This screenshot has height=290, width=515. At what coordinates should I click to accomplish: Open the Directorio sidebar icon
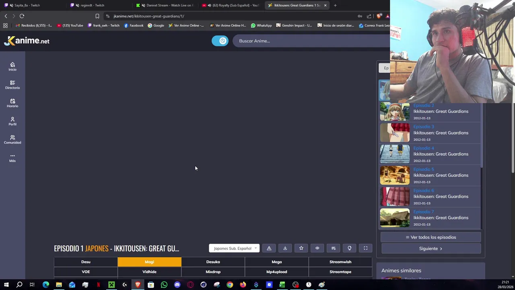point(12,85)
